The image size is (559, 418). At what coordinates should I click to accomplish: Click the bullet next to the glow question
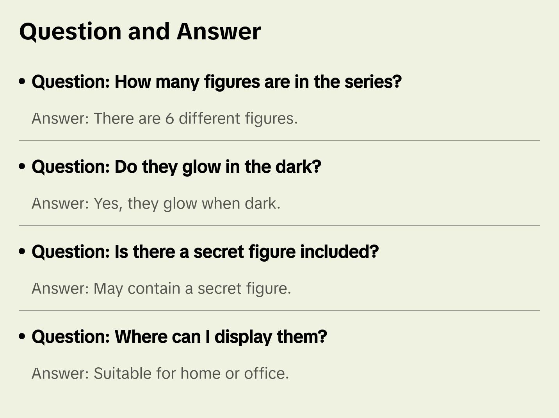22,167
